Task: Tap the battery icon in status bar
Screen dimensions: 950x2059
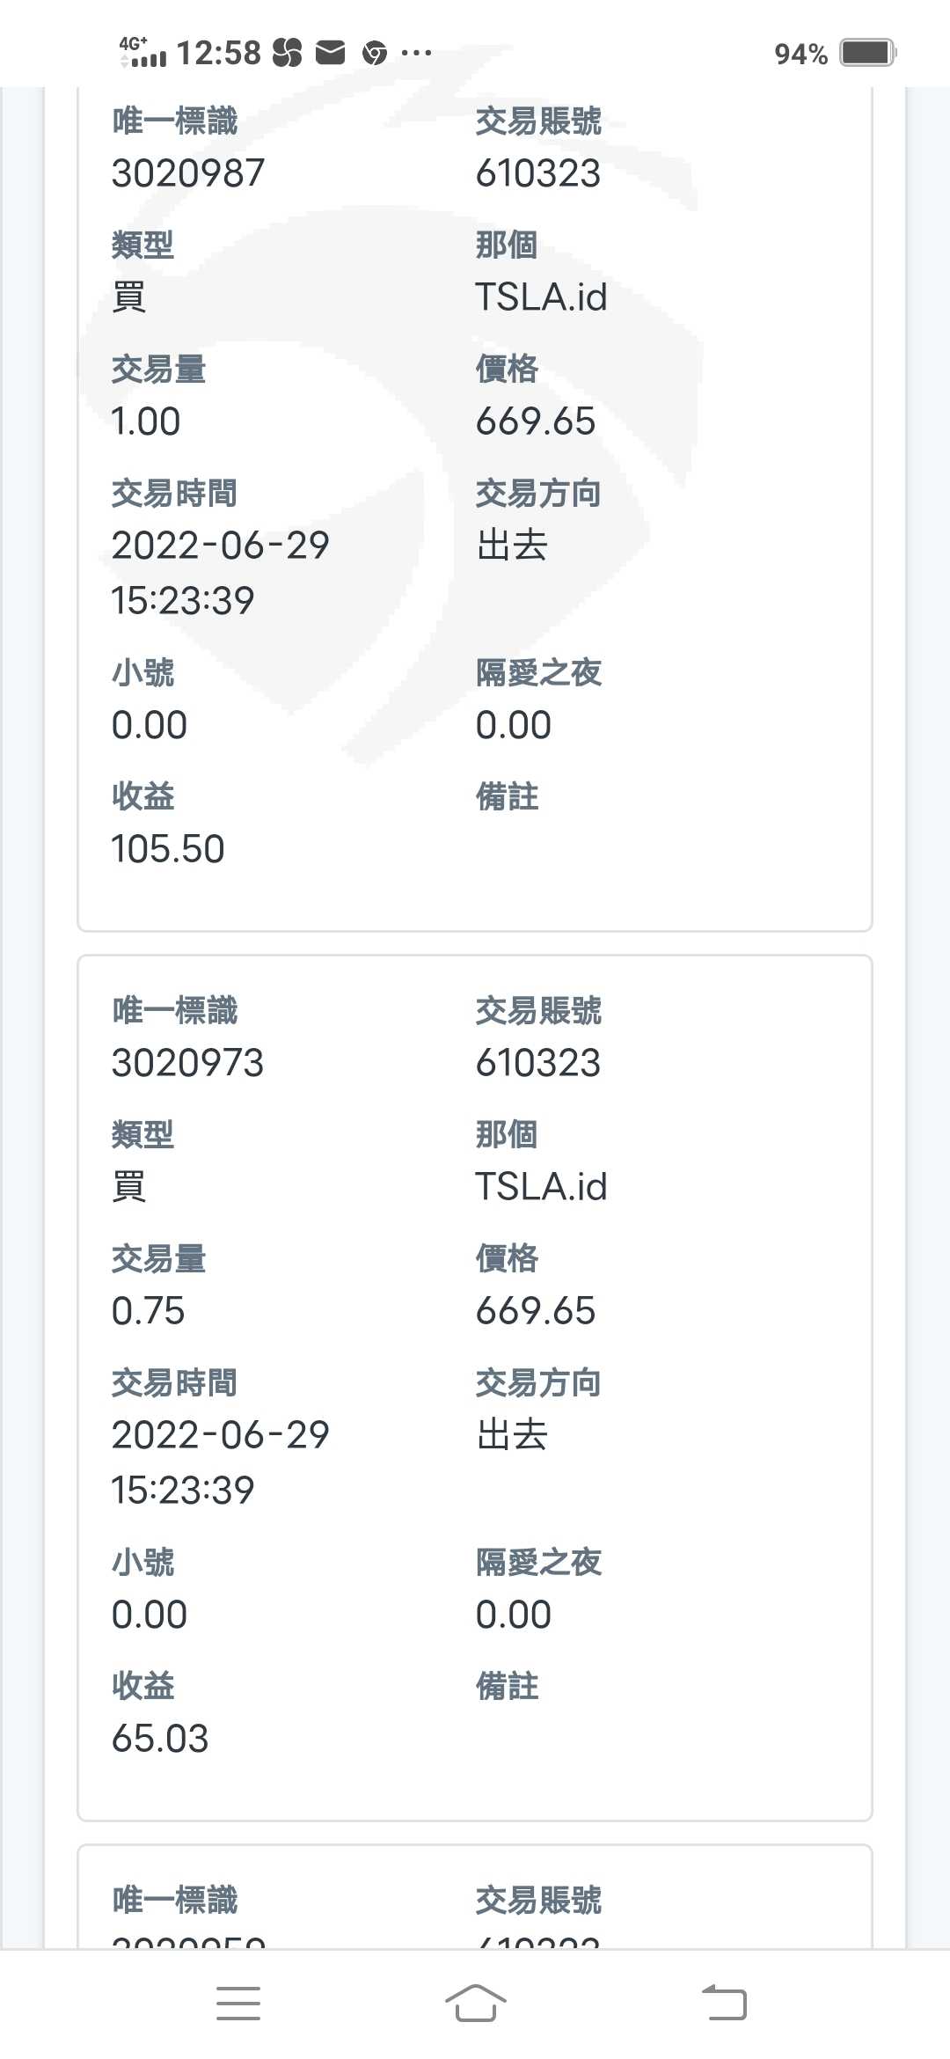Action: click(867, 53)
